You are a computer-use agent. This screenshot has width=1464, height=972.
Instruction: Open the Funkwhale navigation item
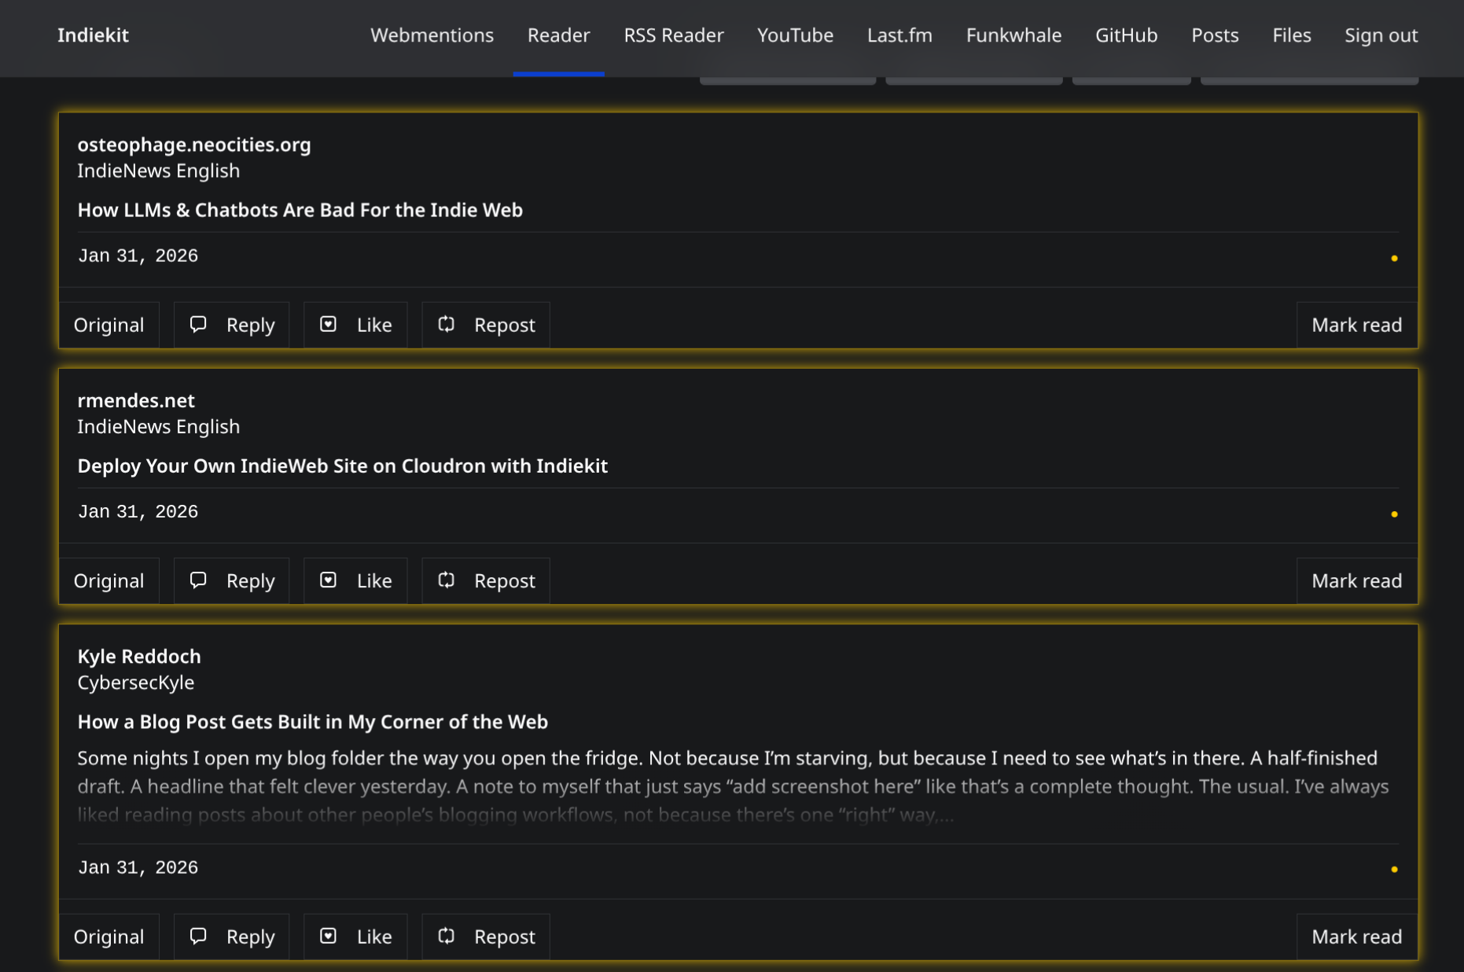pyautogui.click(x=1013, y=35)
